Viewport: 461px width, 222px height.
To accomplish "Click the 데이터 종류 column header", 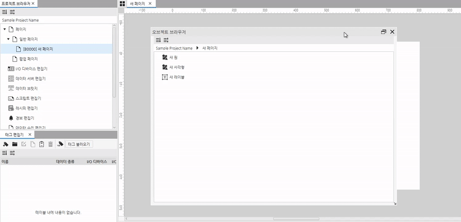I will tap(65, 161).
